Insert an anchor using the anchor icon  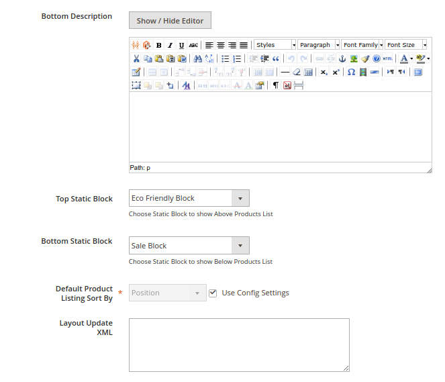(x=342, y=58)
